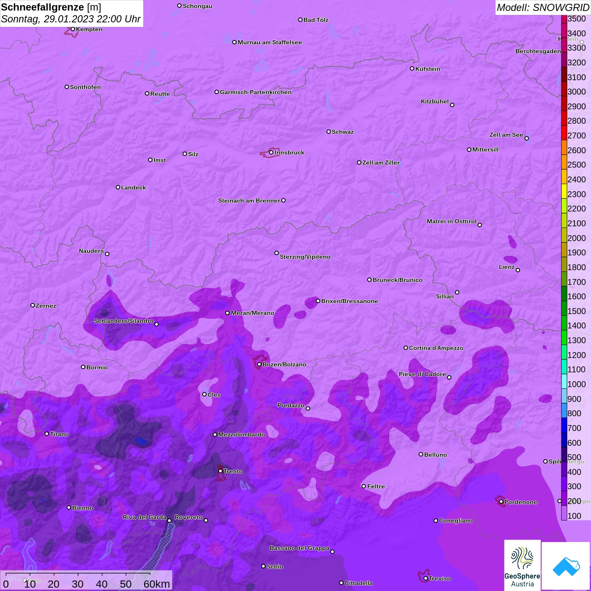Click the Predazzo label
This screenshot has height=591, width=591.
pyautogui.click(x=290, y=405)
